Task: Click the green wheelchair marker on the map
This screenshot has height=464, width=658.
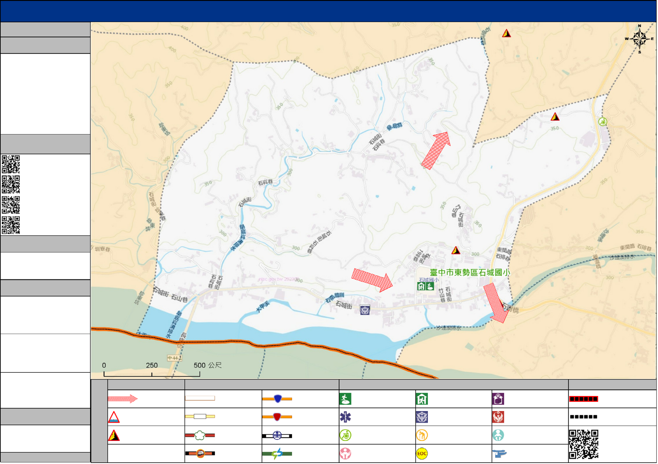Action: tap(603, 122)
